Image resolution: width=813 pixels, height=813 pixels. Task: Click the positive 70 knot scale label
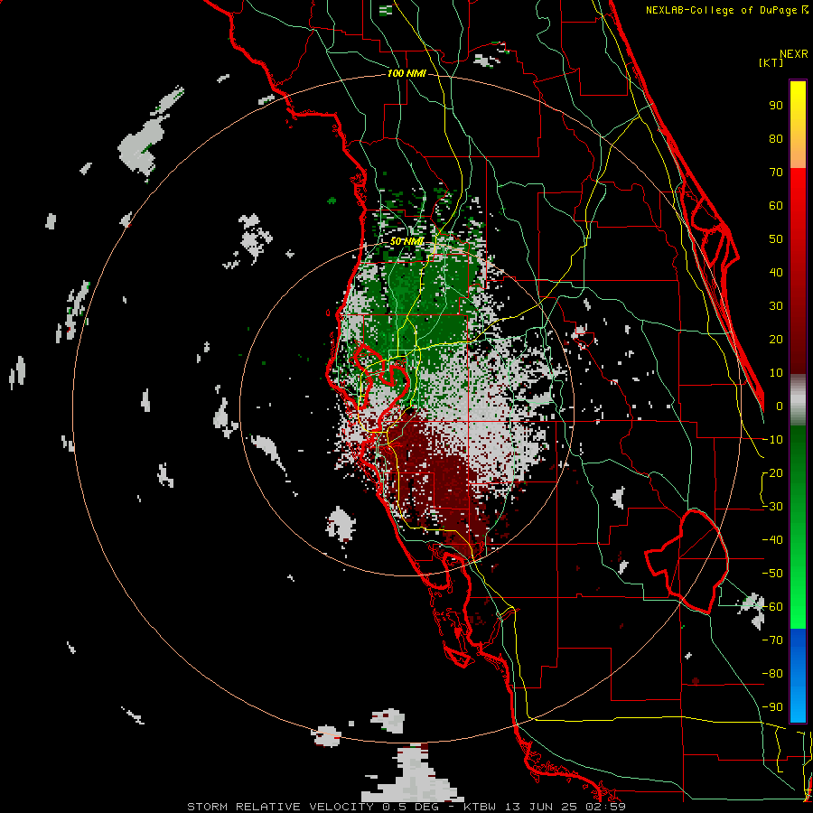point(776,173)
